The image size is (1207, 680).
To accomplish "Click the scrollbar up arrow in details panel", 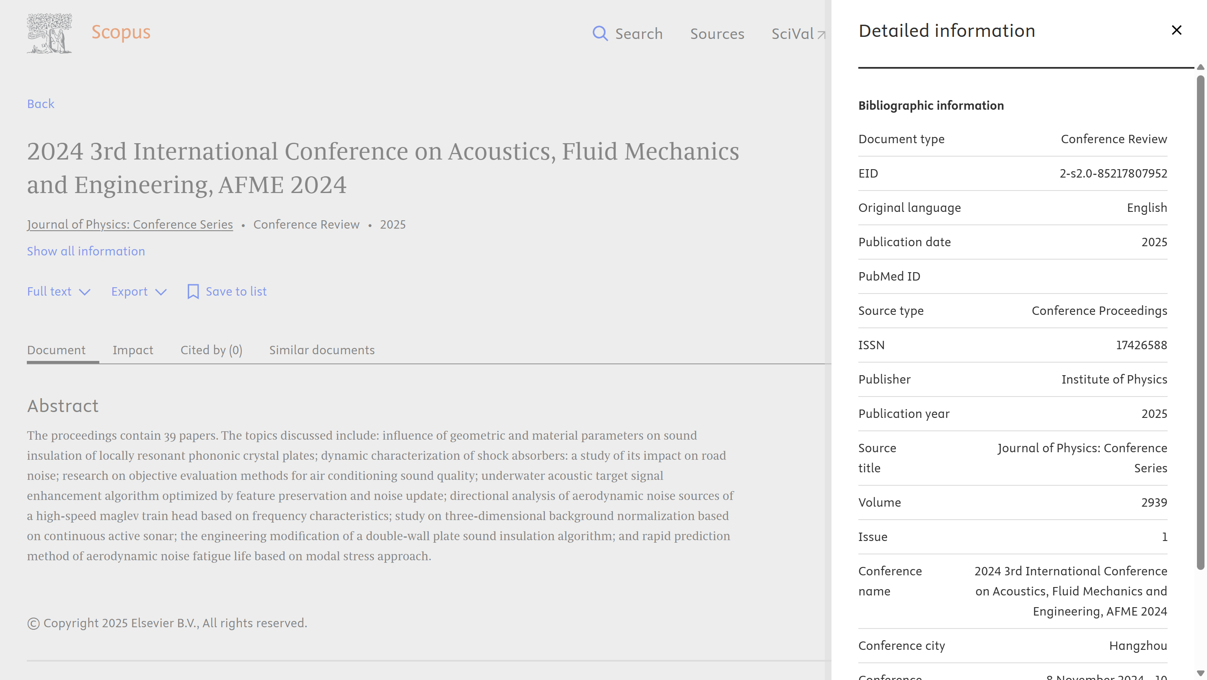I will (x=1200, y=67).
